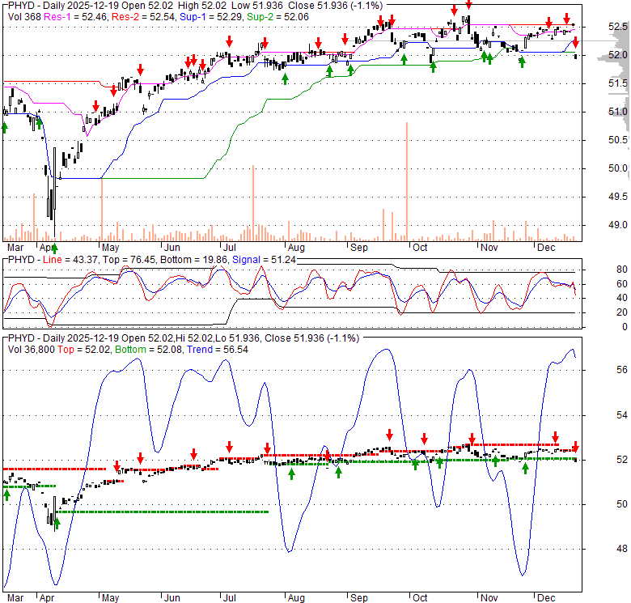Click the red arrow above the late-October price peak
The image size is (631, 603).
468,6
